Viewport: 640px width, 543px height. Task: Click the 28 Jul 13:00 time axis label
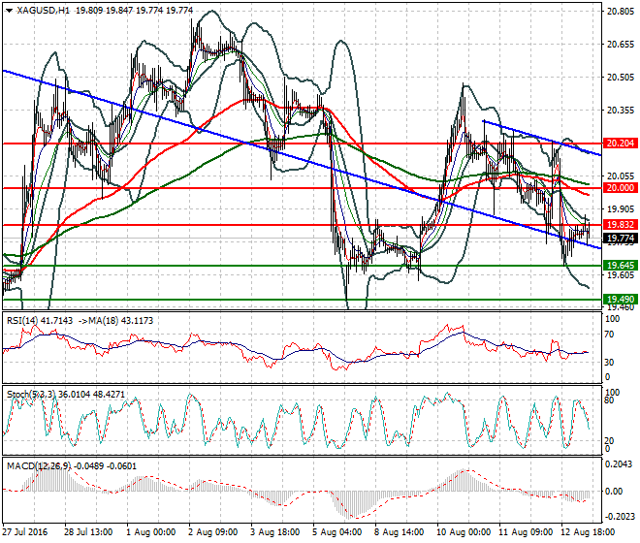click(x=88, y=532)
